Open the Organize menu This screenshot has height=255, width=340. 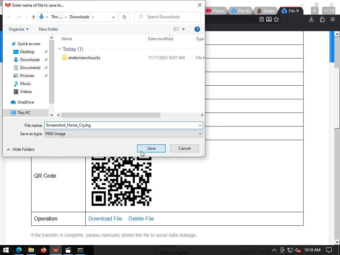coord(19,29)
